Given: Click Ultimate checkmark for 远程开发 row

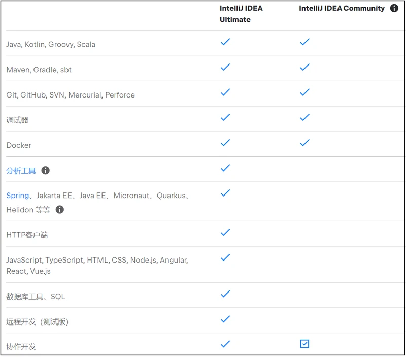Looking at the screenshot, I should coord(225,319).
